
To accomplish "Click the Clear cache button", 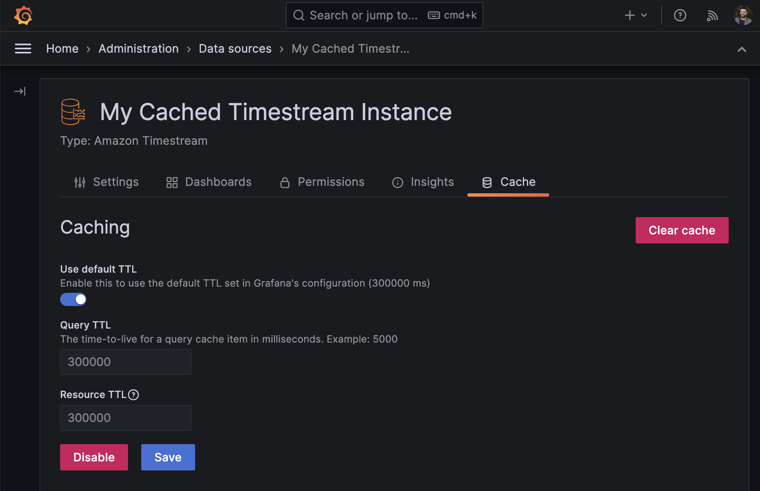I will pos(682,230).
